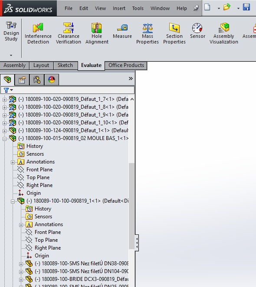The image size is (256, 287).
Task: Open the Edit menu
Action: click(x=84, y=8)
